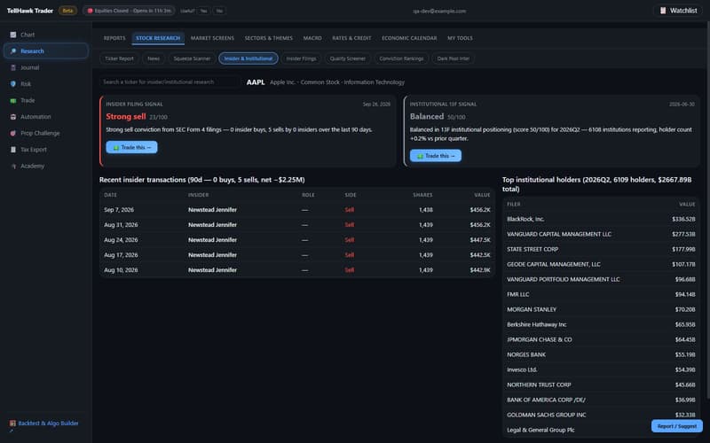The height and width of the screenshot is (443, 710).
Task: Open the Conviction Rankings pill
Action: [x=401, y=58]
